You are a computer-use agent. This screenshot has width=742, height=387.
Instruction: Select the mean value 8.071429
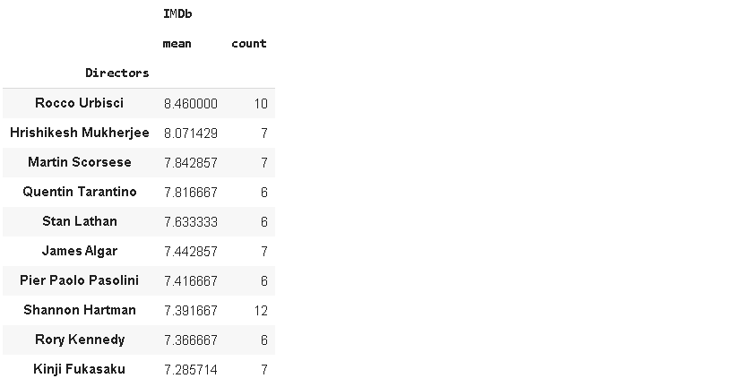190,133
